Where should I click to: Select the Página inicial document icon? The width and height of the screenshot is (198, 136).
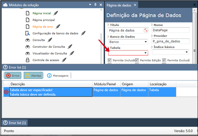tap(27, 13)
